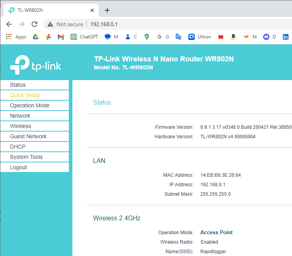Open Guest Network in the sidebar

tap(35, 136)
